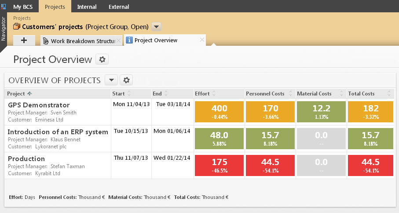
Task: Click the Projects breadcrumb above the group title
Action: (x=22, y=18)
